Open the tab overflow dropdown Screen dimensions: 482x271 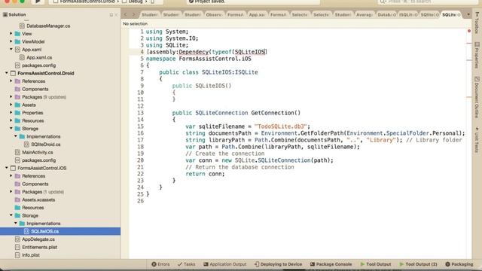click(468, 14)
